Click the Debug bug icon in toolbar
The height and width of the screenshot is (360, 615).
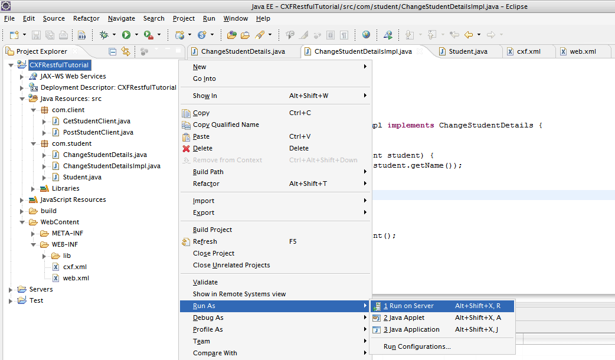click(104, 35)
